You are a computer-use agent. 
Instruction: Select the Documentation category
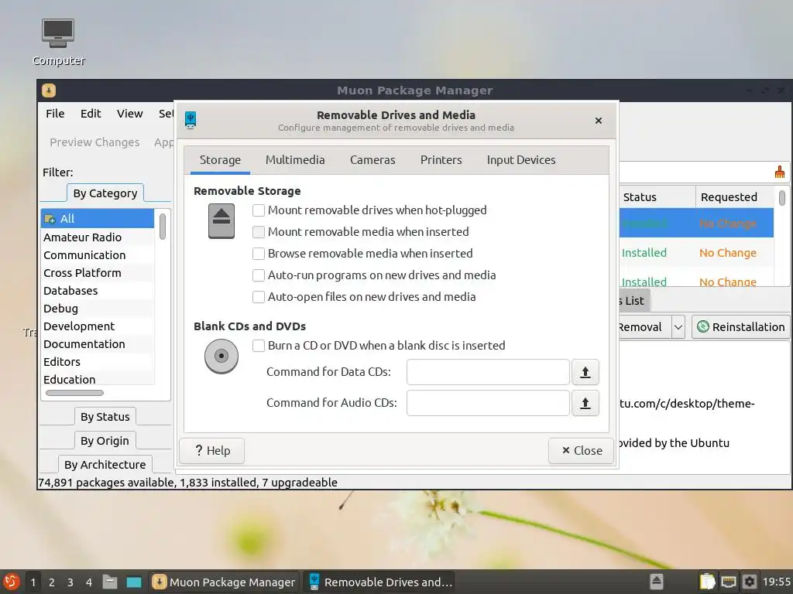[97, 344]
